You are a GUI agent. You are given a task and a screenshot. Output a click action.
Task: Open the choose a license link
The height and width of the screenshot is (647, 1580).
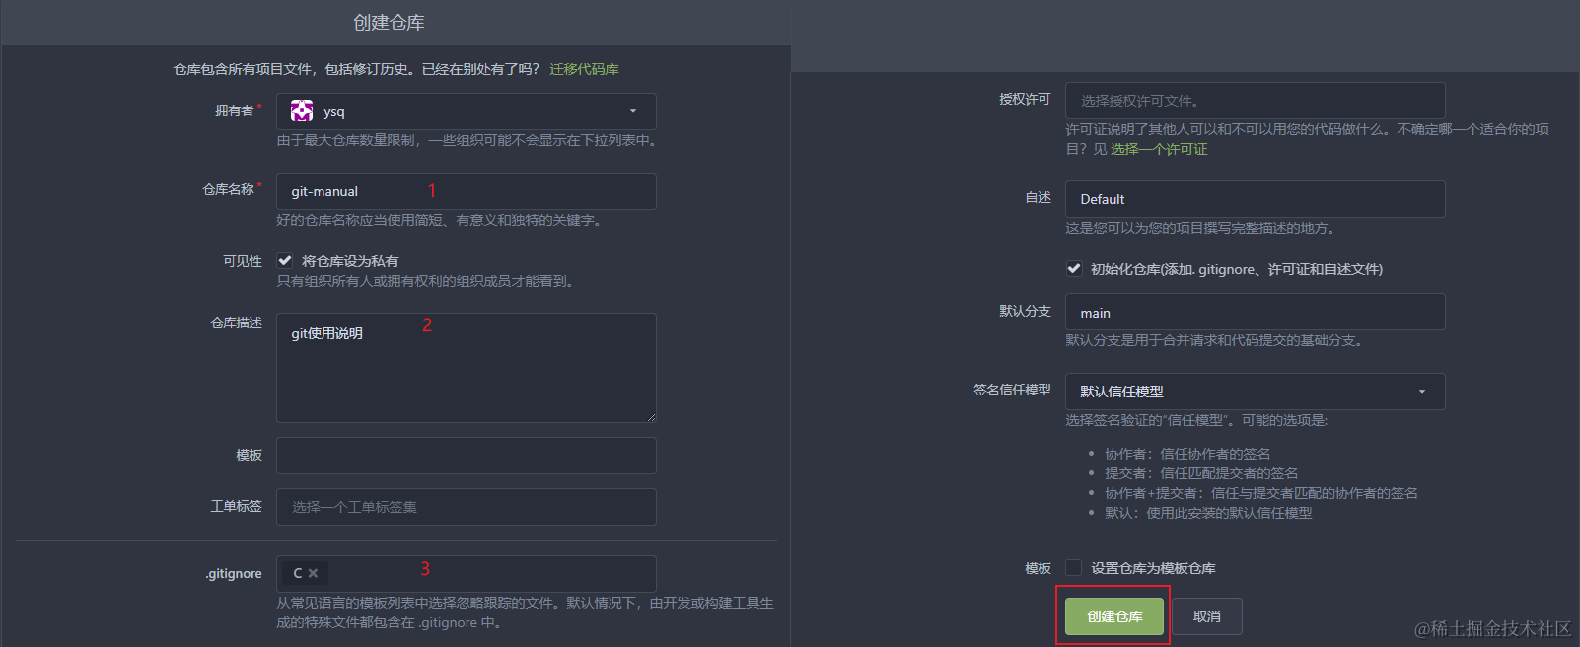tap(1159, 149)
